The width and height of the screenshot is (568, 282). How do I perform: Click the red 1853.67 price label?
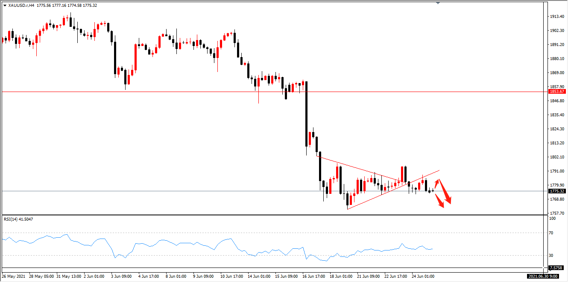click(x=557, y=92)
